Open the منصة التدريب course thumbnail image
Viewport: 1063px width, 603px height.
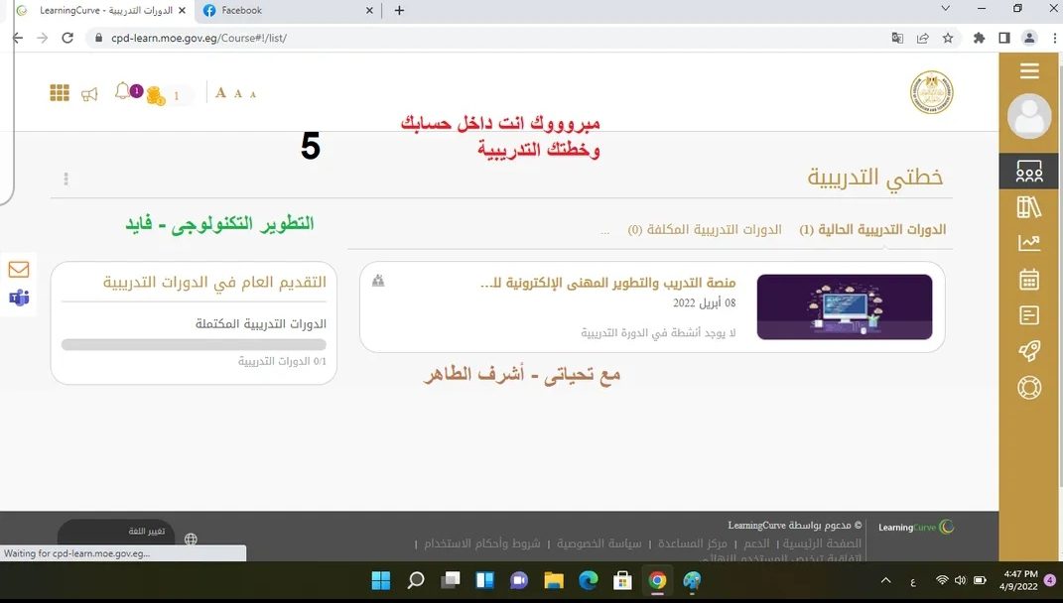tap(845, 306)
